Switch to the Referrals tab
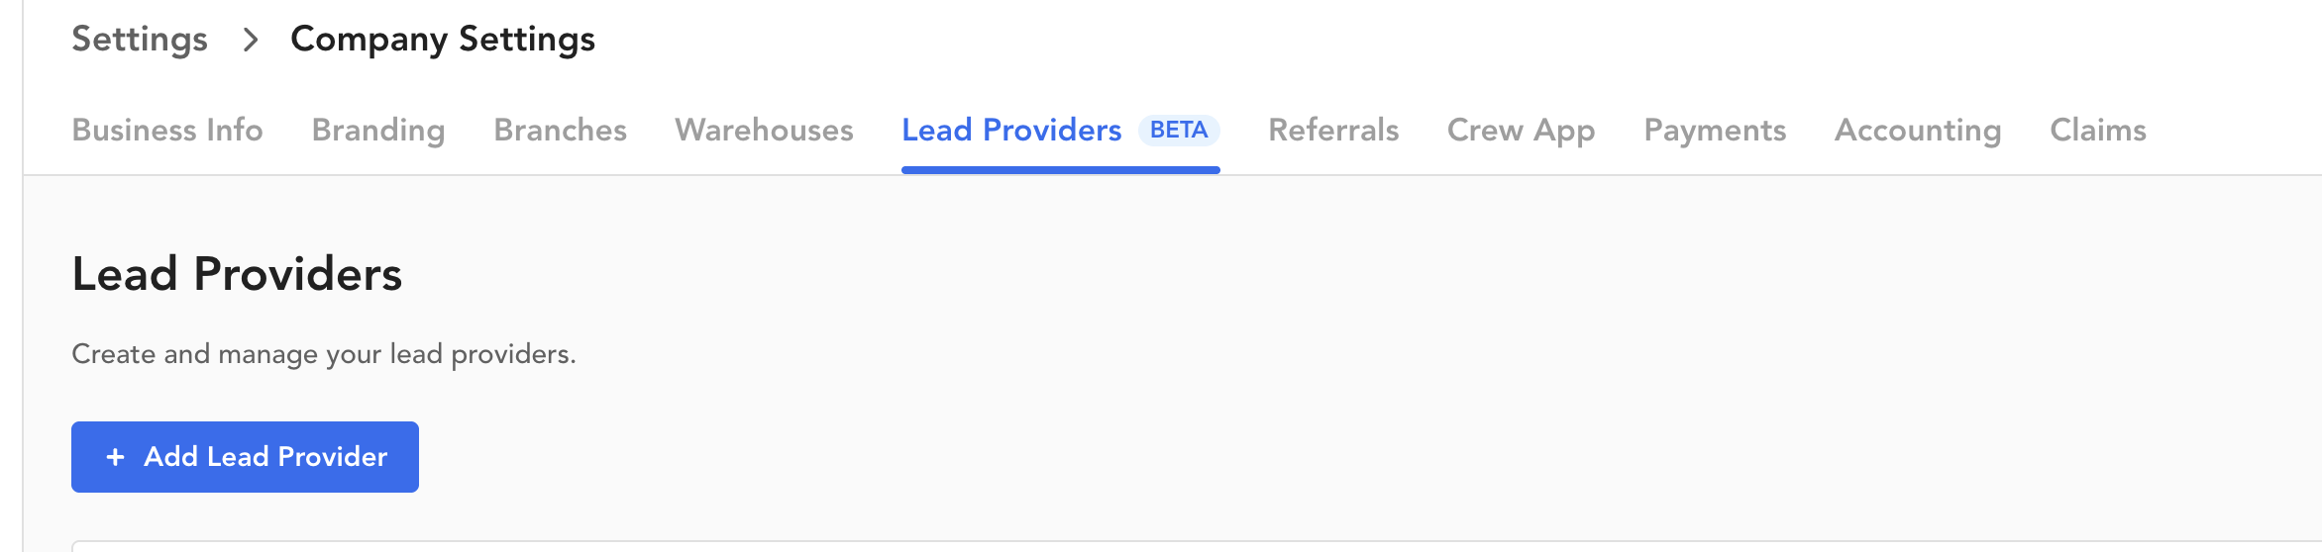This screenshot has width=2322, height=552. coord(1333,131)
